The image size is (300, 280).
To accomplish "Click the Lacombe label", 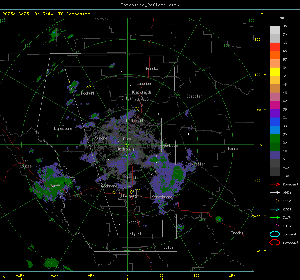I will pos(144,84).
